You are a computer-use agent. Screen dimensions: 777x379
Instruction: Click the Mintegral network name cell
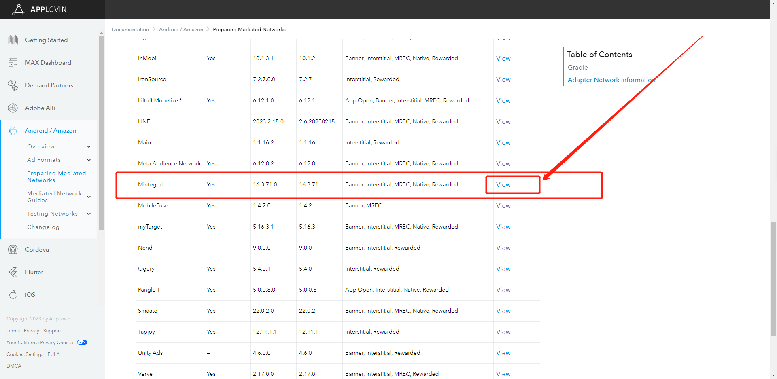[x=150, y=184]
